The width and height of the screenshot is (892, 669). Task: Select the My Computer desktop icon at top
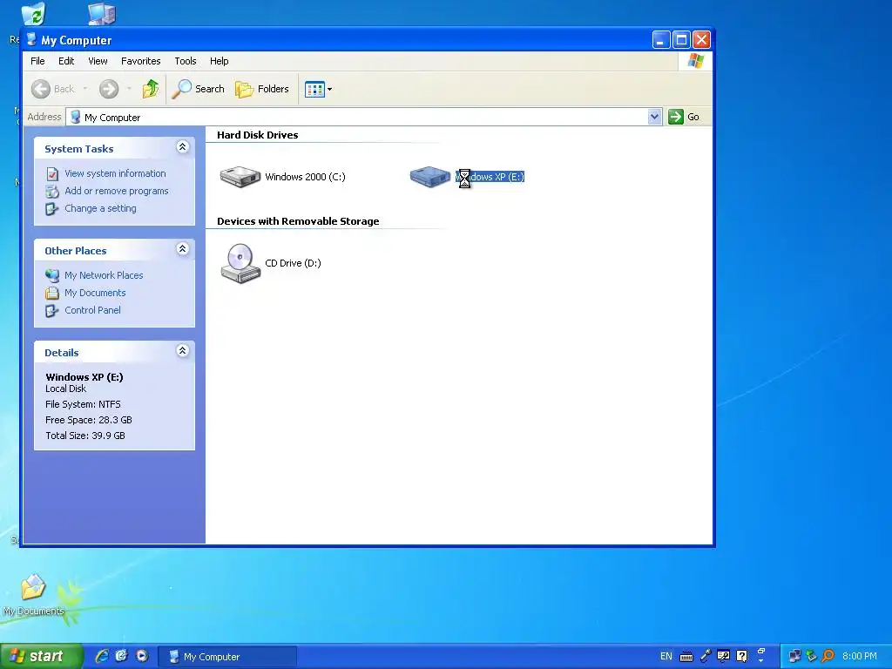[102, 14]
